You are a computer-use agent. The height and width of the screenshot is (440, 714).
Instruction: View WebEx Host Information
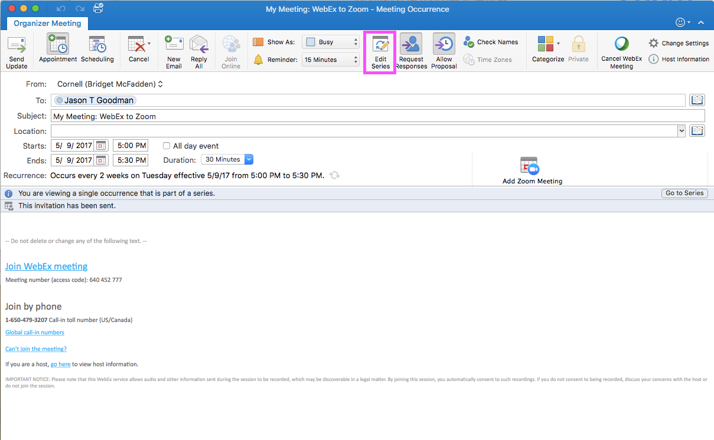click(x=679, y=59)
